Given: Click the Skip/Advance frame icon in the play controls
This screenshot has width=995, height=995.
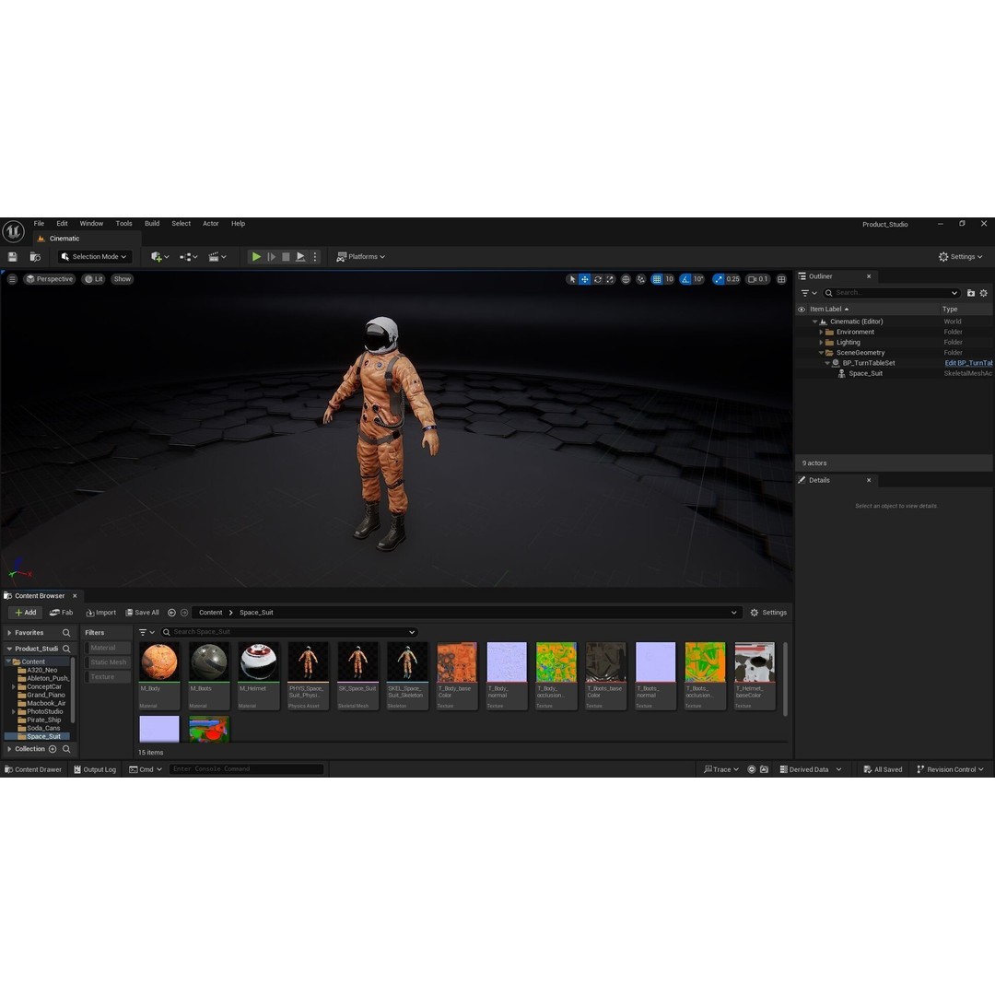Looking at the screenshot, I should pyautogui.click(x=272, y=256).
